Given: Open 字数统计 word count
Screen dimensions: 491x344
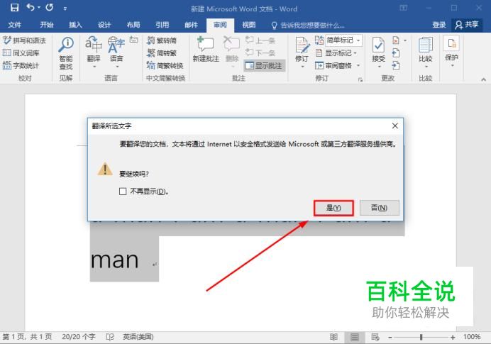Looking at the screenshot, I should point(21,65).
